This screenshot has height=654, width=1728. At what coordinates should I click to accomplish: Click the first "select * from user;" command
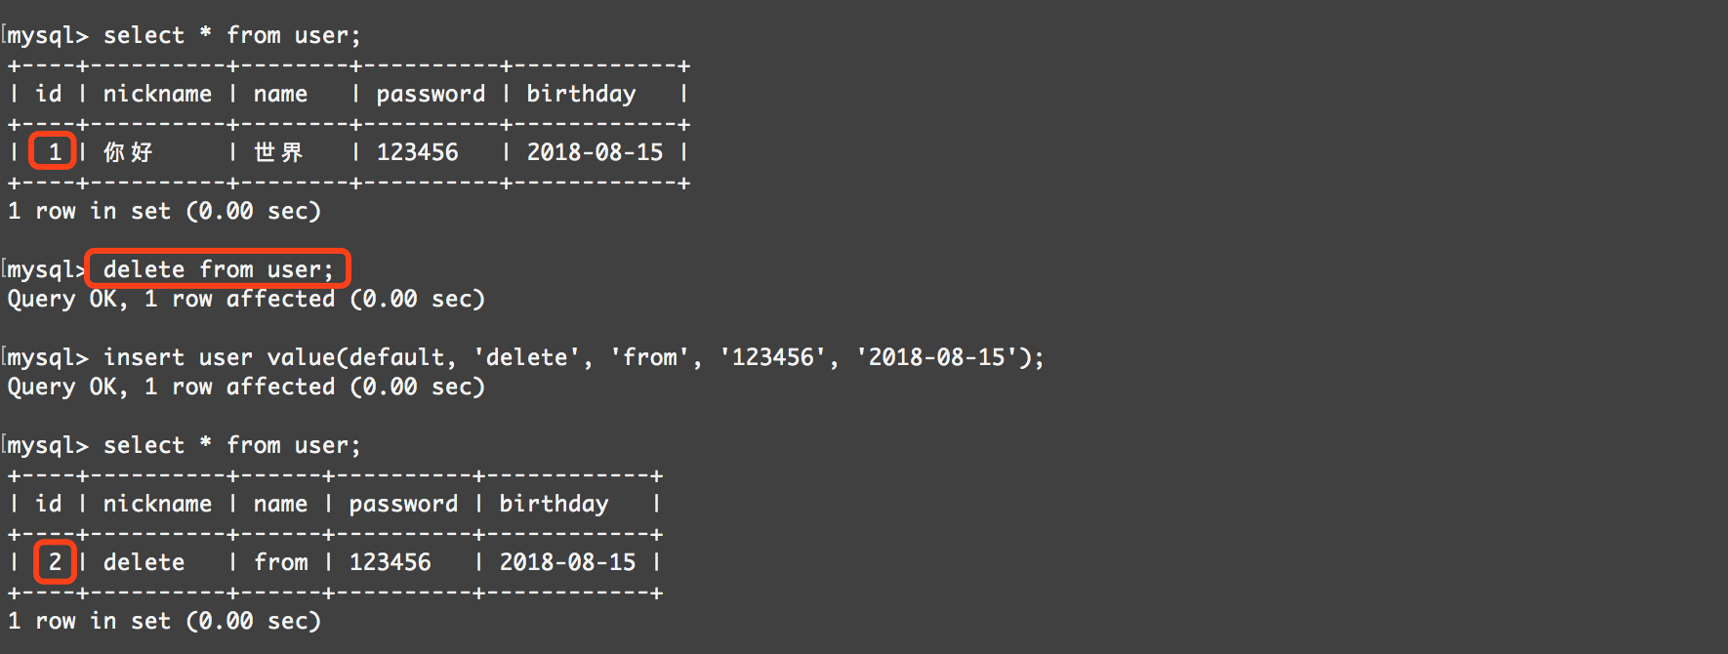(231, 35)
